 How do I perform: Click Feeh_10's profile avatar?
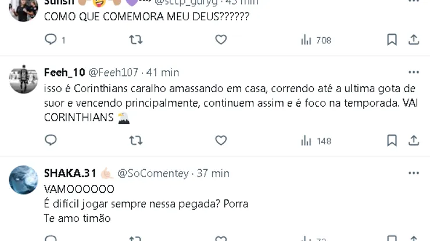23,79
